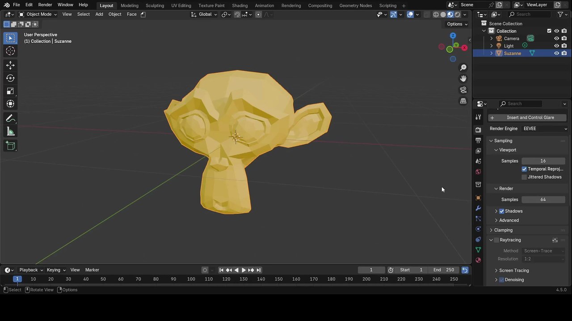This screenshot has height=321, width=572.
Task: Choose the Add Cube tool
Action: (x=10, y=146)
